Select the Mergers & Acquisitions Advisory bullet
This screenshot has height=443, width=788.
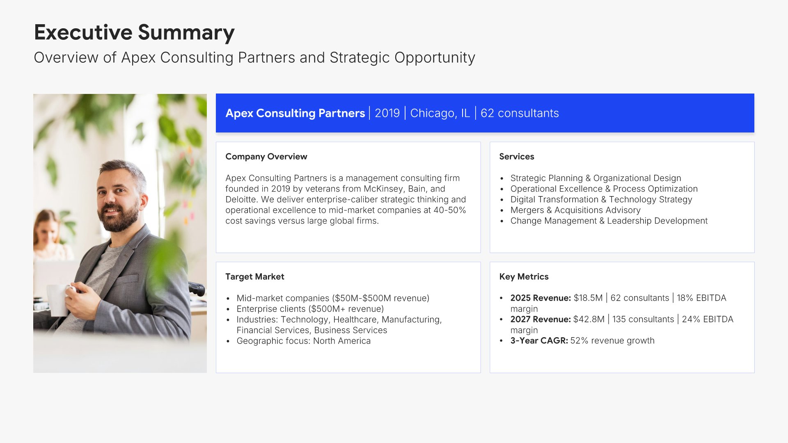click(575, 210)
